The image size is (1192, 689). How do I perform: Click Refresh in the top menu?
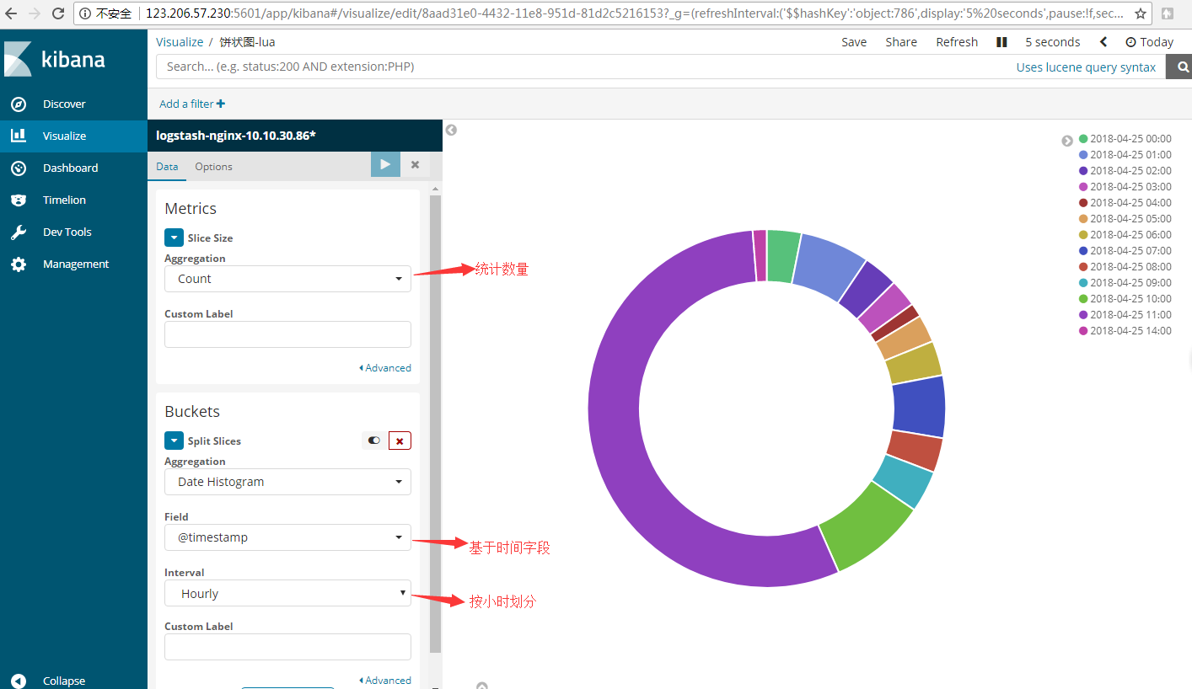click(x=957, y=42)
